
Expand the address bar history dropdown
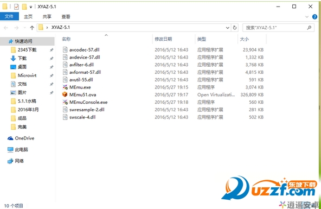(x=227, y=28)
